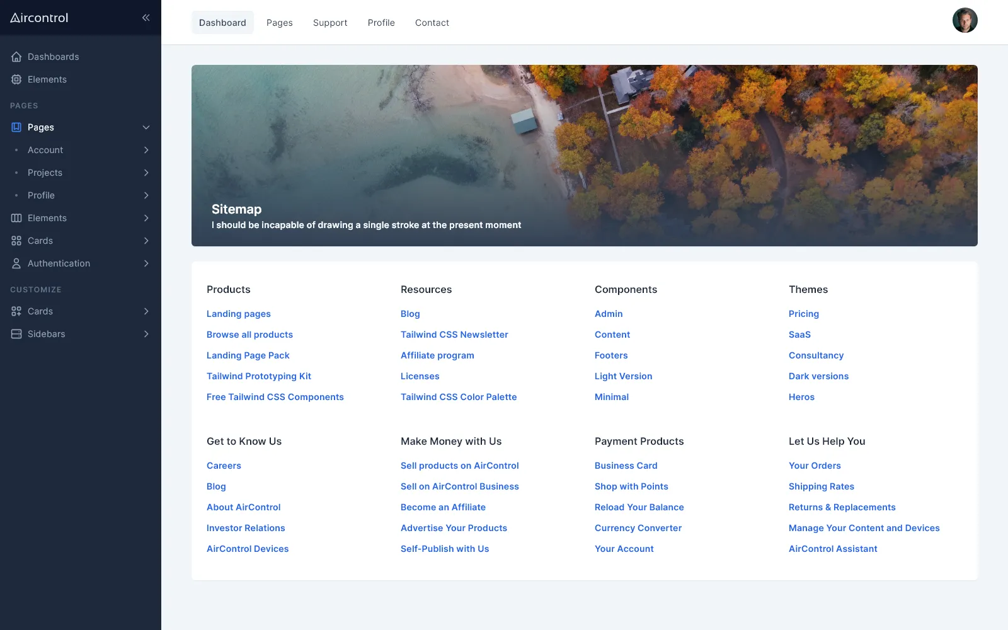
Task: Open the Returns & Replacements link
Action: (842, 507)
